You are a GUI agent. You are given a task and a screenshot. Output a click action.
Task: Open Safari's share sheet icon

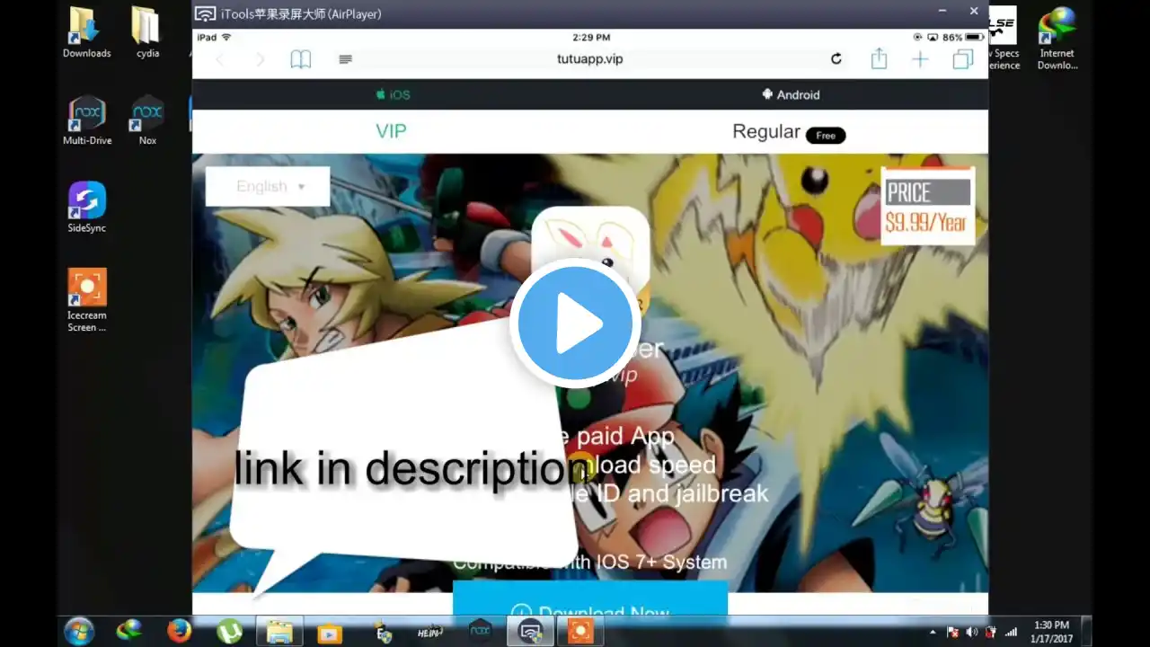(x=879, y=58)
